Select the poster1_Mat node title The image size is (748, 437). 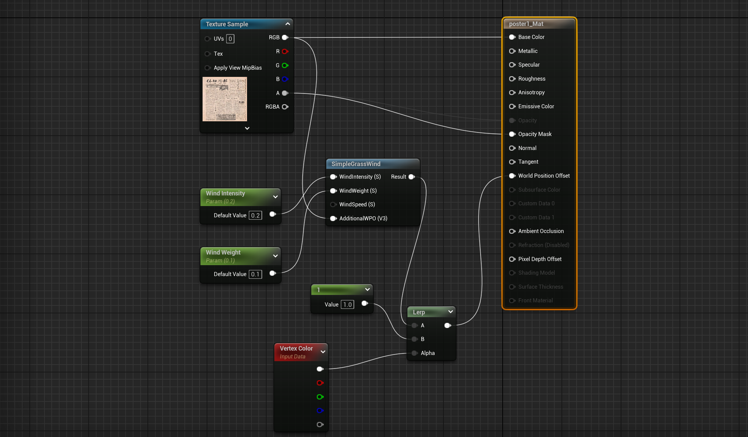pos(526,24)
